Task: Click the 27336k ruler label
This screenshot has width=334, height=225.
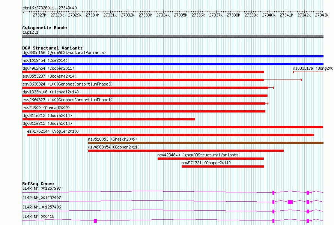Action: (198, 15)
